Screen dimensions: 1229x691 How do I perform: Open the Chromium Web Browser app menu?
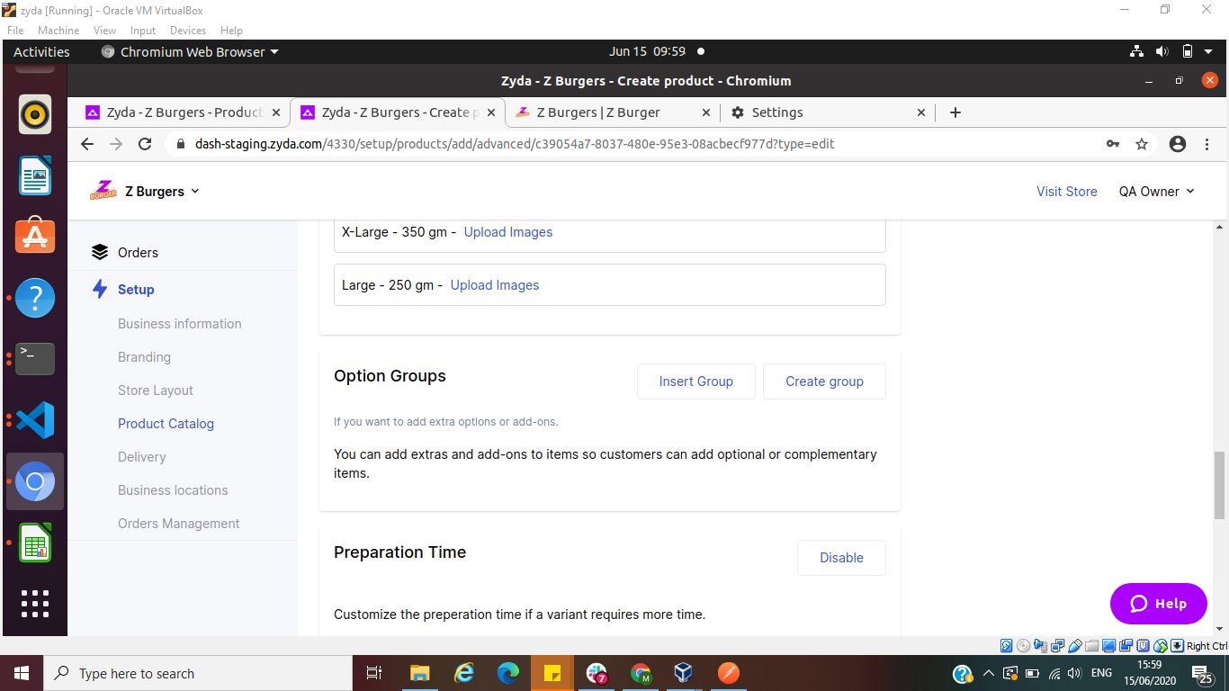pos(190,52)
